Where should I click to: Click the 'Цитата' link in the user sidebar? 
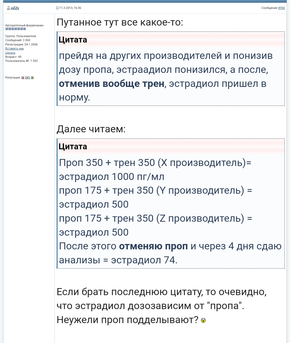(10, 53)
